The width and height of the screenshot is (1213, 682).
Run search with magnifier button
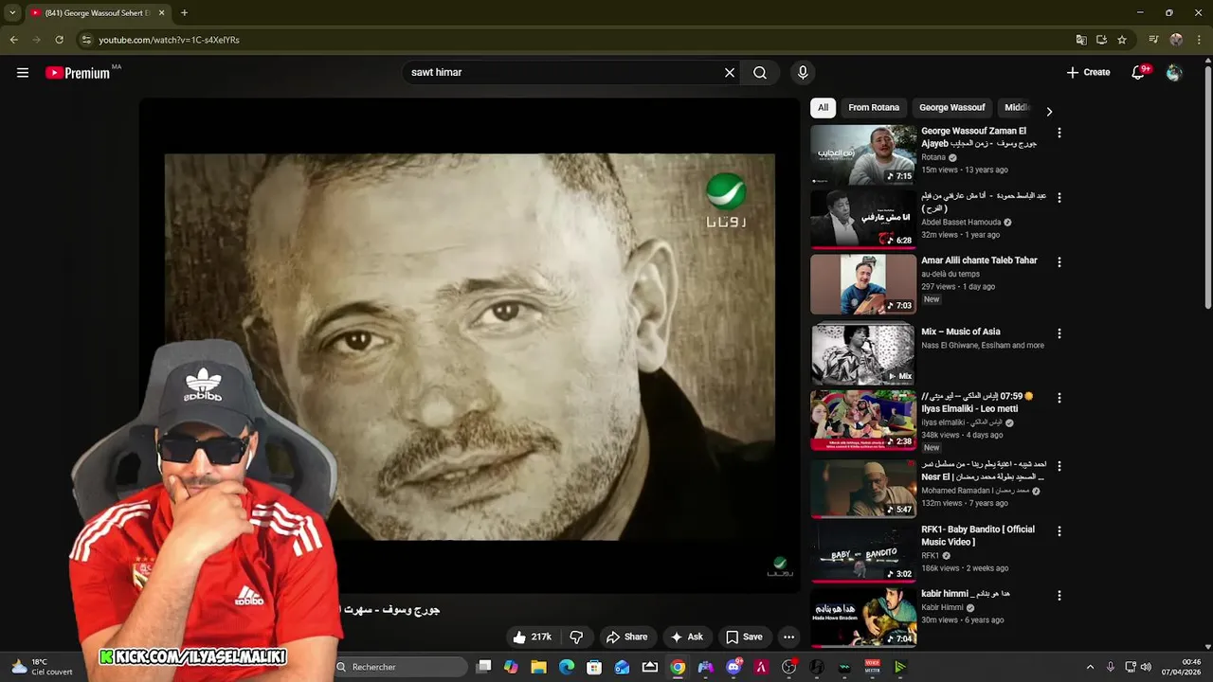tap(760, 73)
